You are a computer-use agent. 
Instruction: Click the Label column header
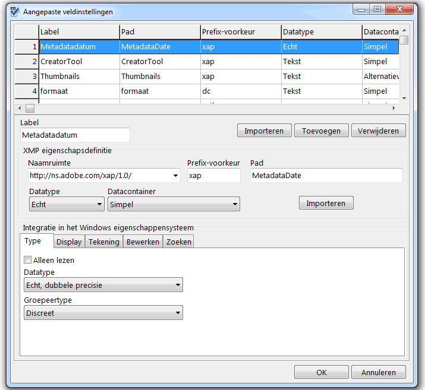[79, 32]
